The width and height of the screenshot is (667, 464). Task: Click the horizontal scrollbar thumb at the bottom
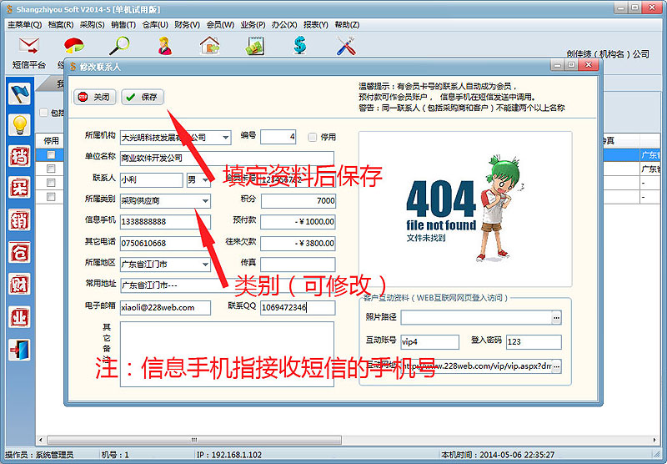click(194, 440)
